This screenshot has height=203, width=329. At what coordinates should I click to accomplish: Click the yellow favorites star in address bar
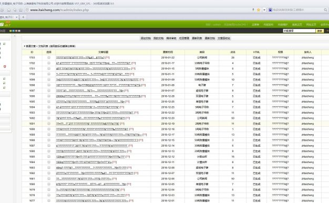click(259, 10)
